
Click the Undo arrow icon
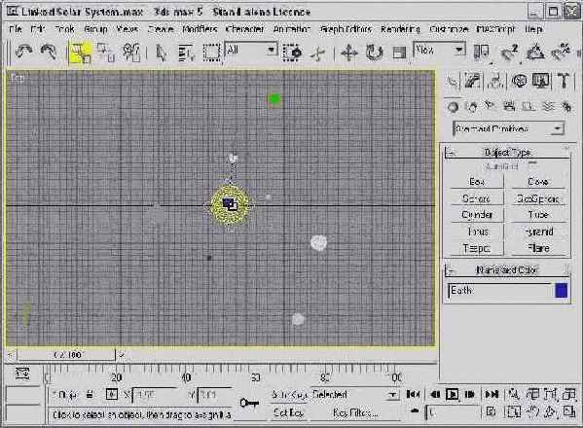click(23, 52)
